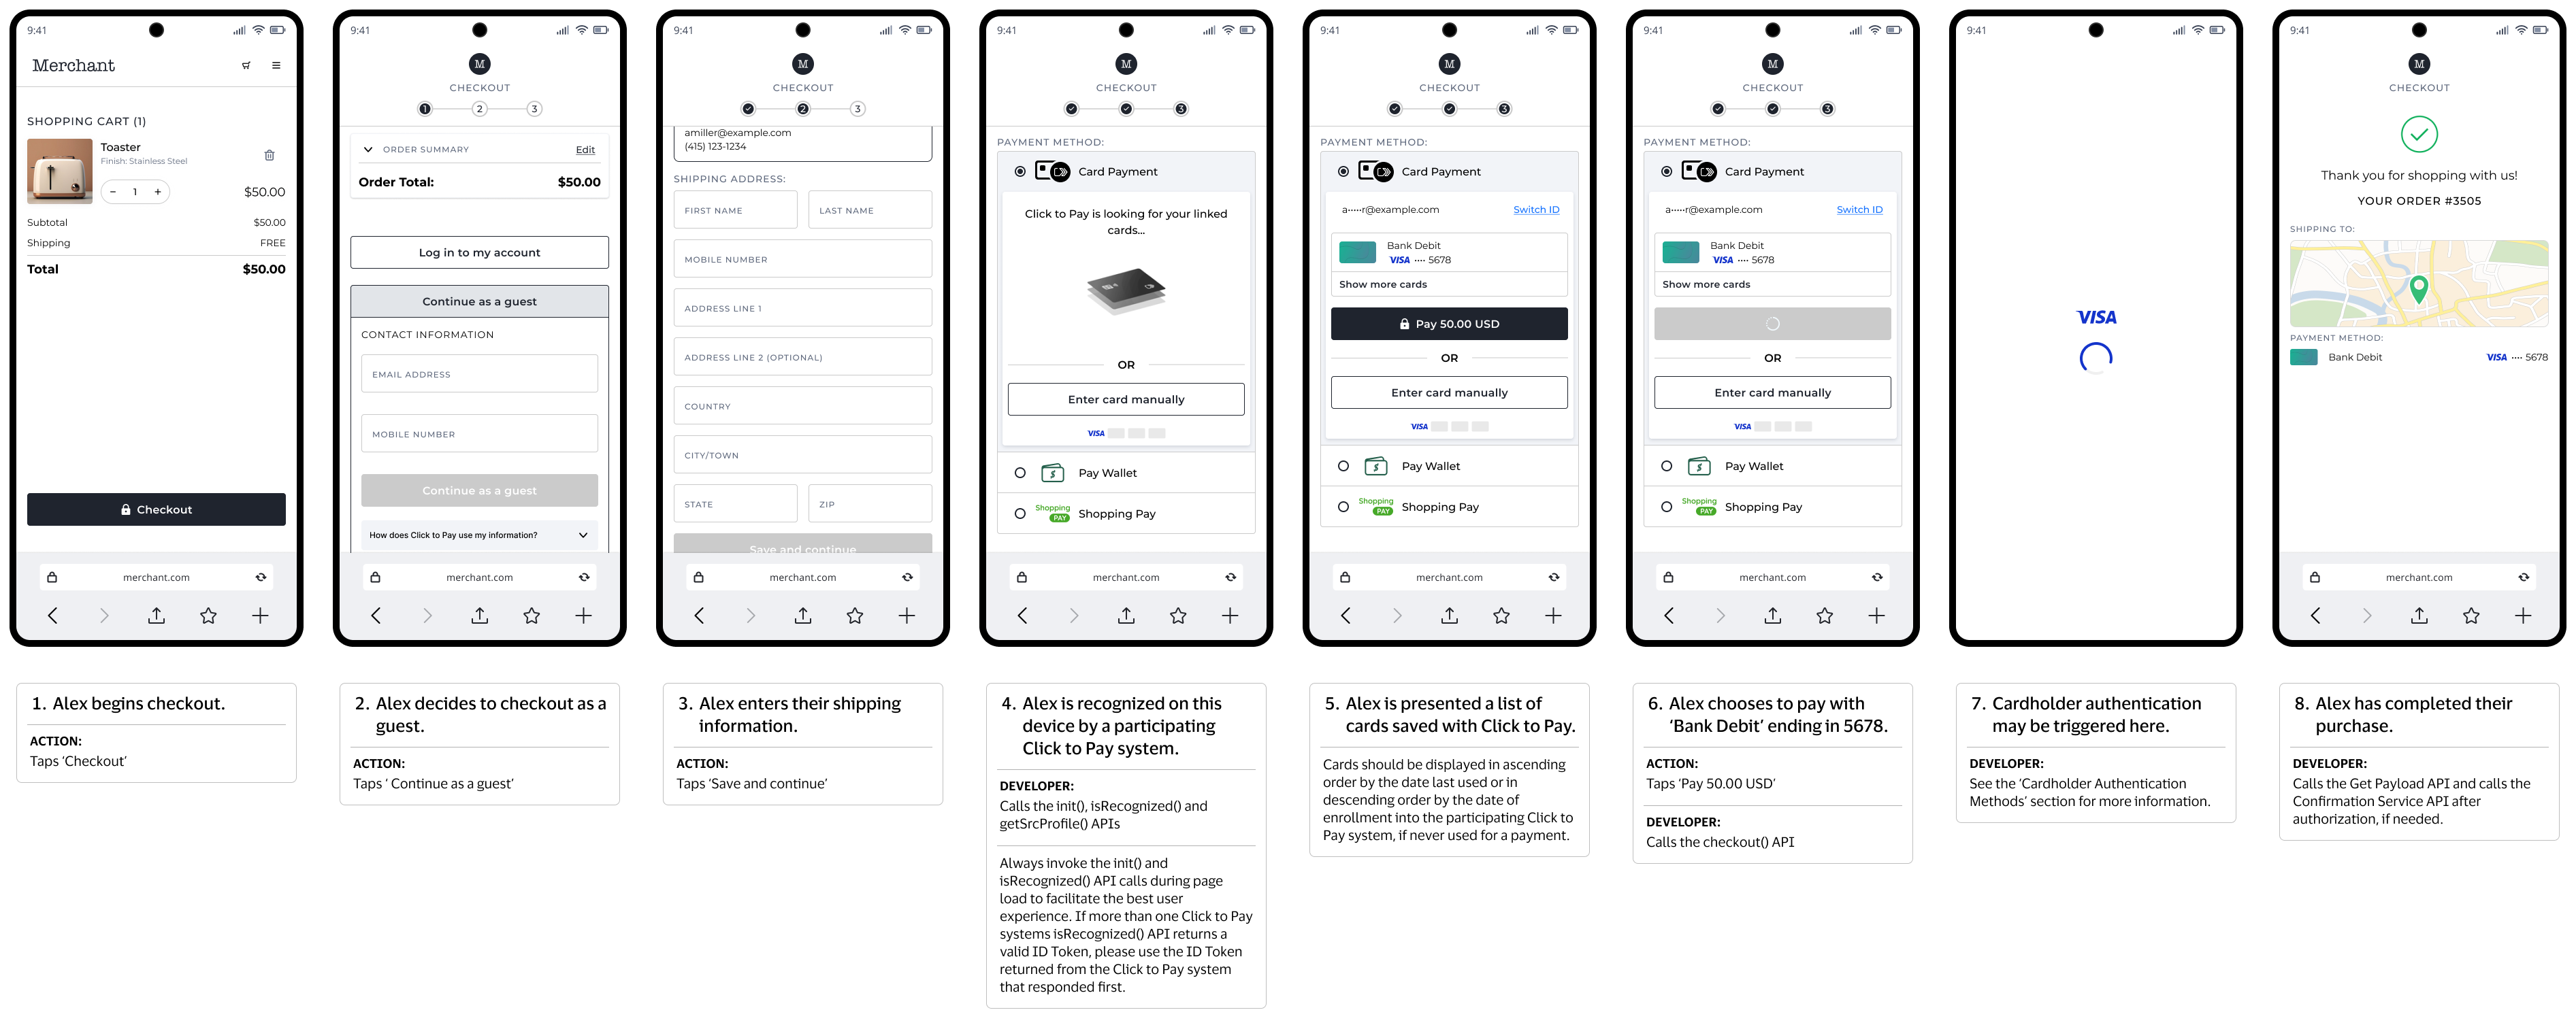Click the 'Enter card manually' button

coord(1126,399)
